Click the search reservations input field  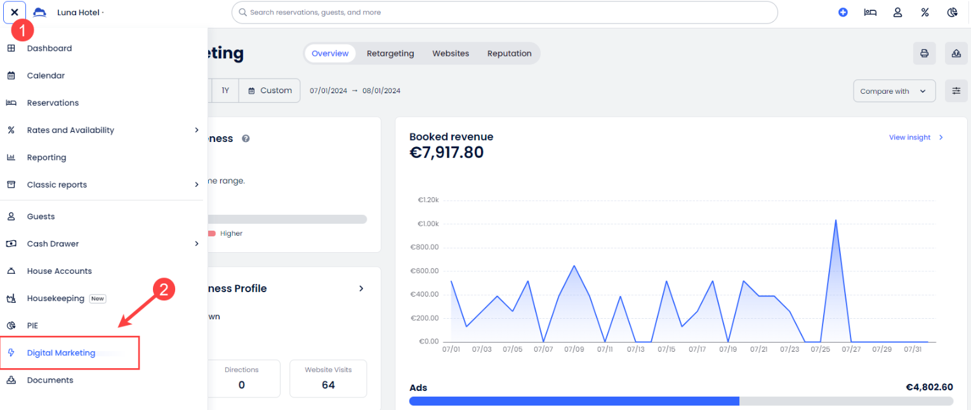point(505,12)
